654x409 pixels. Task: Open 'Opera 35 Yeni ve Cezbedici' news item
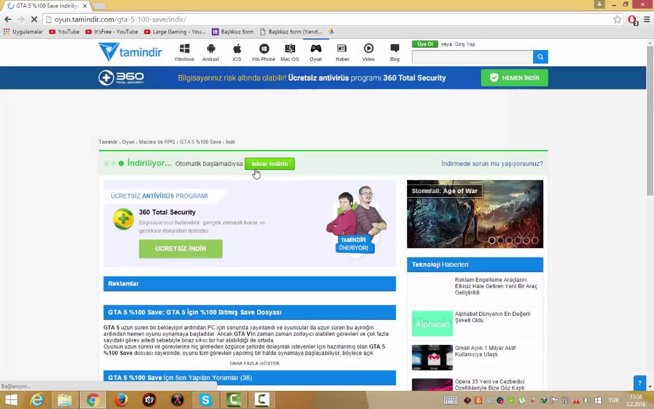490,385
